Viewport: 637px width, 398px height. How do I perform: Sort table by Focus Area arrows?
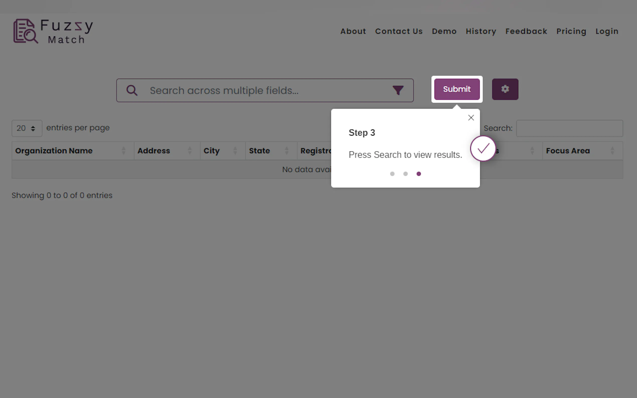click(612, 151)
